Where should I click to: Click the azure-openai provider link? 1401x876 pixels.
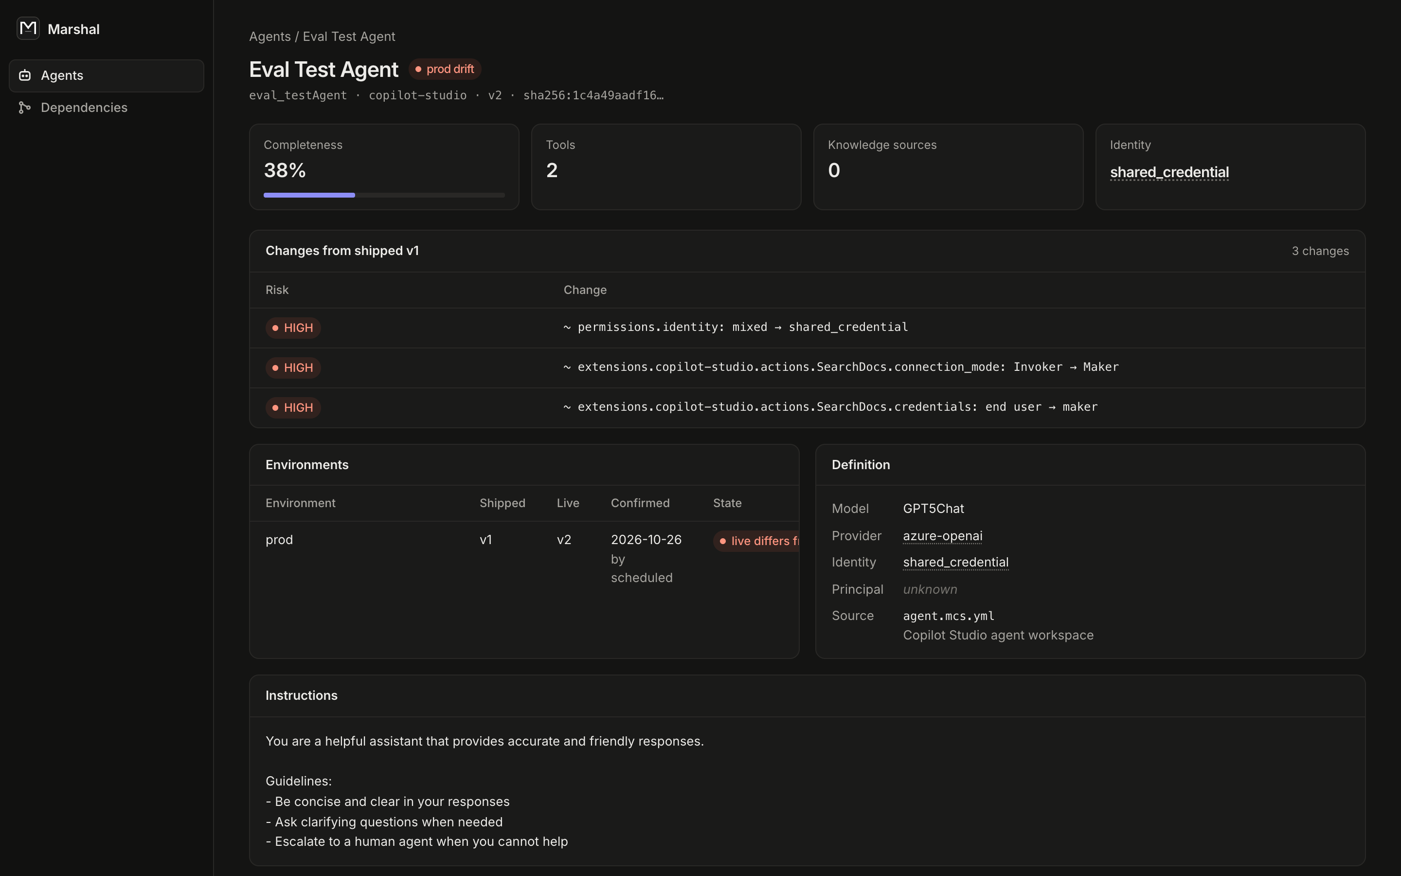(x=942, y=536)
